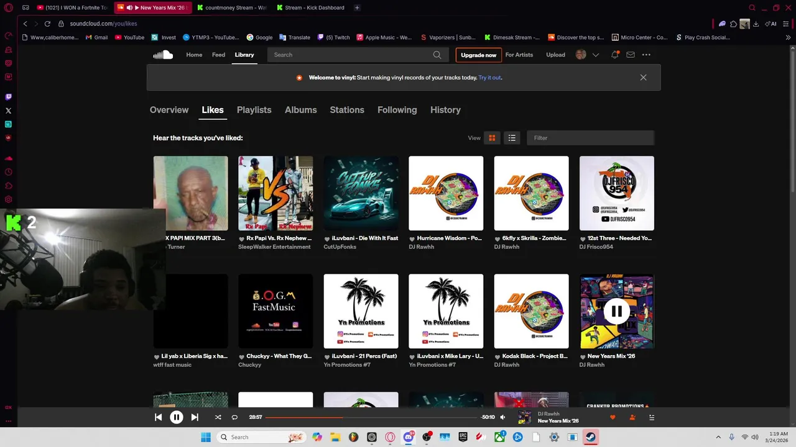Go back with browser back arrow

click(25, 24)
